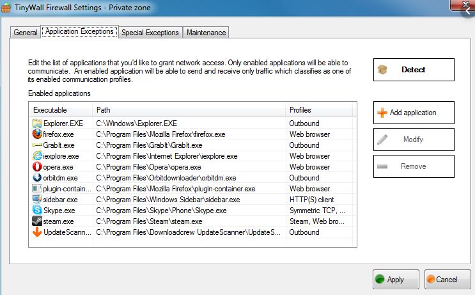Click the Detect button
This screenshot has height=295, width=475.
click(x=414, y=70)
